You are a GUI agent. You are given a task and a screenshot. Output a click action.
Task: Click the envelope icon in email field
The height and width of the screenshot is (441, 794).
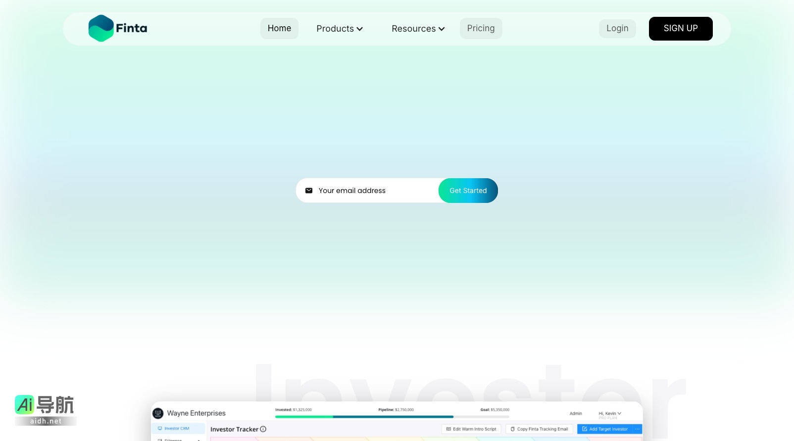coord(309,191)
